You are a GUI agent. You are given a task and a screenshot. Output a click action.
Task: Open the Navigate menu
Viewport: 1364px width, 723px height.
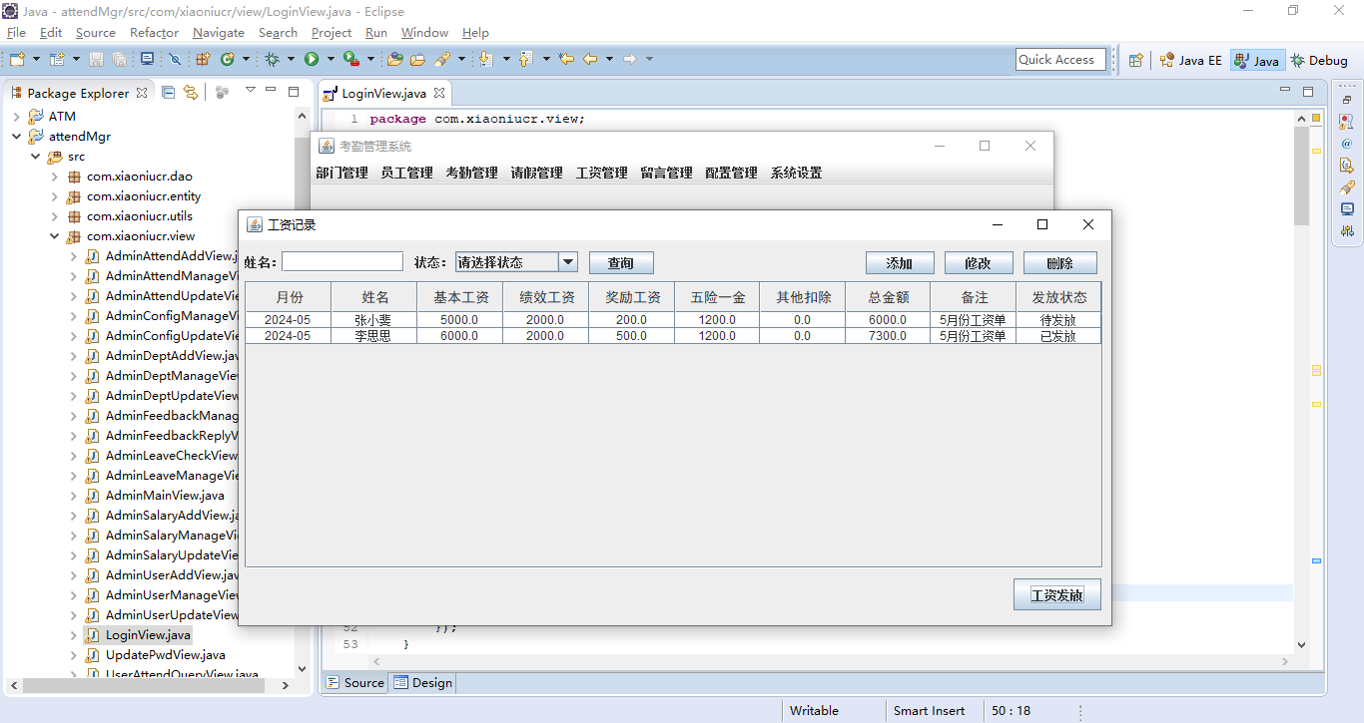tap(218, 33)
